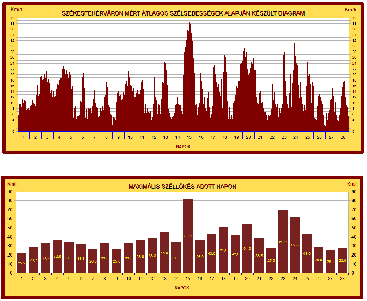Select the Km/h label top-right of lower chart
367x301 pixels.
[352, 184]
